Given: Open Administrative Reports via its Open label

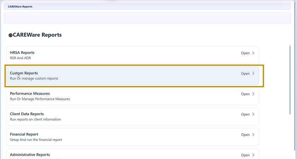Looking at the screenshot, I should click(x=245, y=155).
